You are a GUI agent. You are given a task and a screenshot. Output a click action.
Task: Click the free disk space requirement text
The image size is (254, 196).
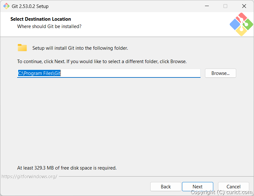[x=67, y=168]
